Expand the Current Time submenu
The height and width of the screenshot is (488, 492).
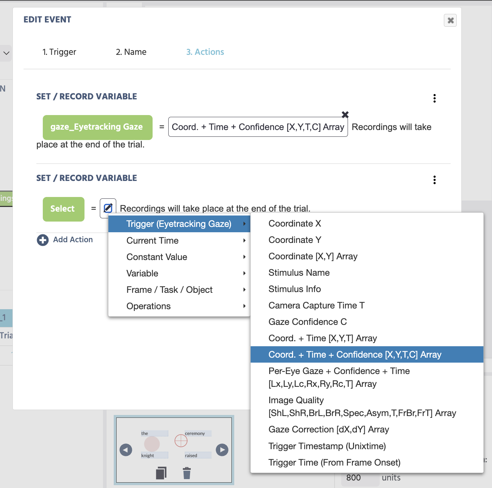pyautogui.click(x=179, y=240)
